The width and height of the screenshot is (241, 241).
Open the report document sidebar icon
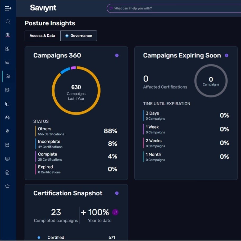7,172
